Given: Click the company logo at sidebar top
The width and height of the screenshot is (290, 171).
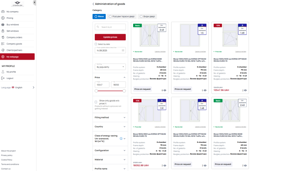Looking at the screenshot, I should click(x=17, y=3).
